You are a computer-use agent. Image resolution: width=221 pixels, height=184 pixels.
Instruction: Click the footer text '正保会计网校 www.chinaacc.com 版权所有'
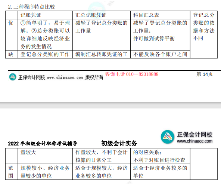pos(60,77)
